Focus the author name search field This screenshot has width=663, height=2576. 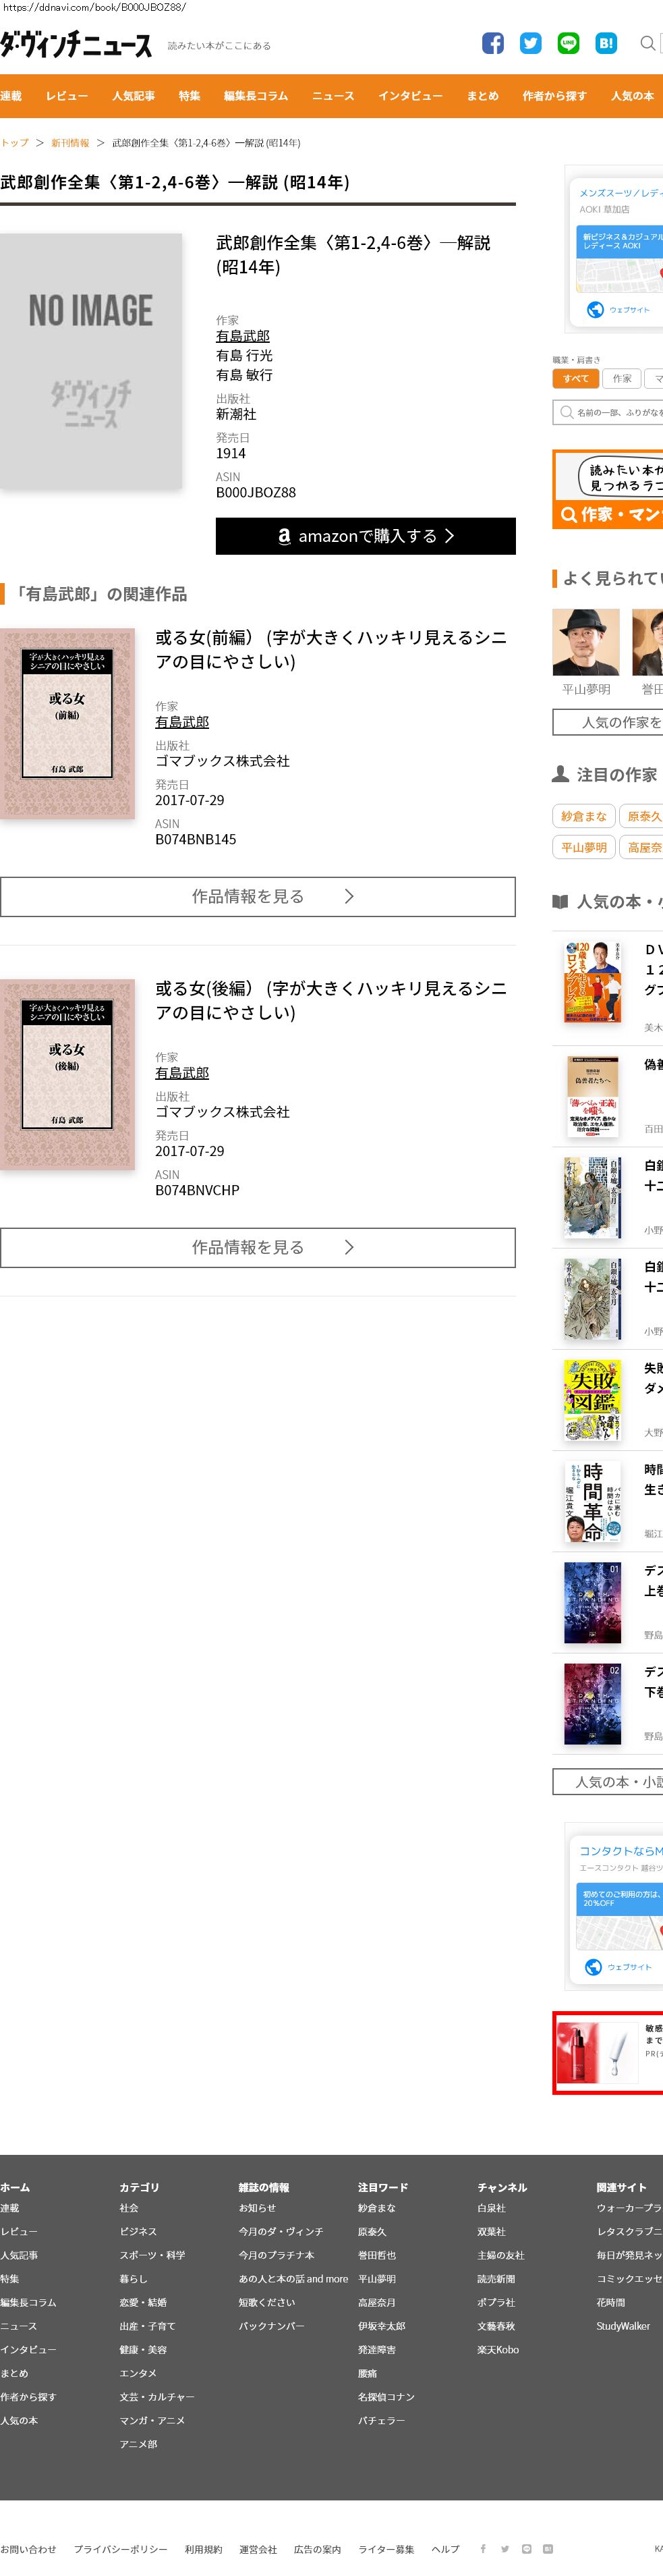pyautogui.click(x=608, y=412)
